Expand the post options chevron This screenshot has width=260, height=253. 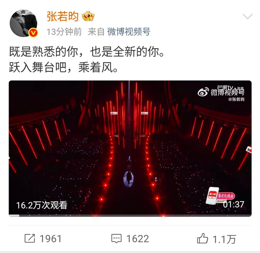click(x=248, y=16)
